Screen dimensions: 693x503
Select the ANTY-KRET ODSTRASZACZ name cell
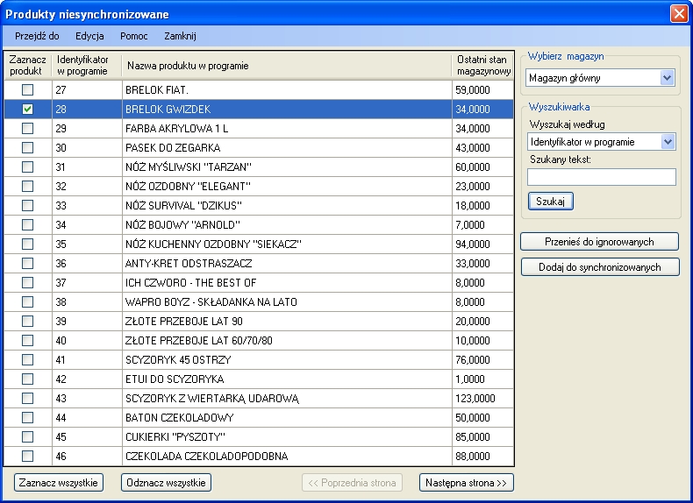(287, 263)
